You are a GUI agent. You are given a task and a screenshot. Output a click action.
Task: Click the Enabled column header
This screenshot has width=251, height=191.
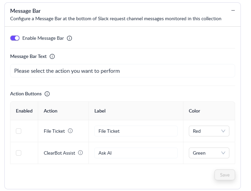[x=24, y=111]
